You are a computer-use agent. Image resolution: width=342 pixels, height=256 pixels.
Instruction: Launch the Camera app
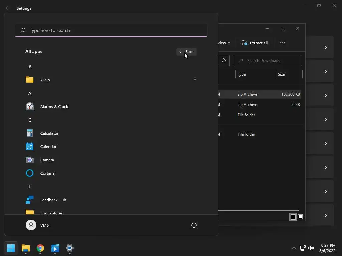click(x=111, y=160)
